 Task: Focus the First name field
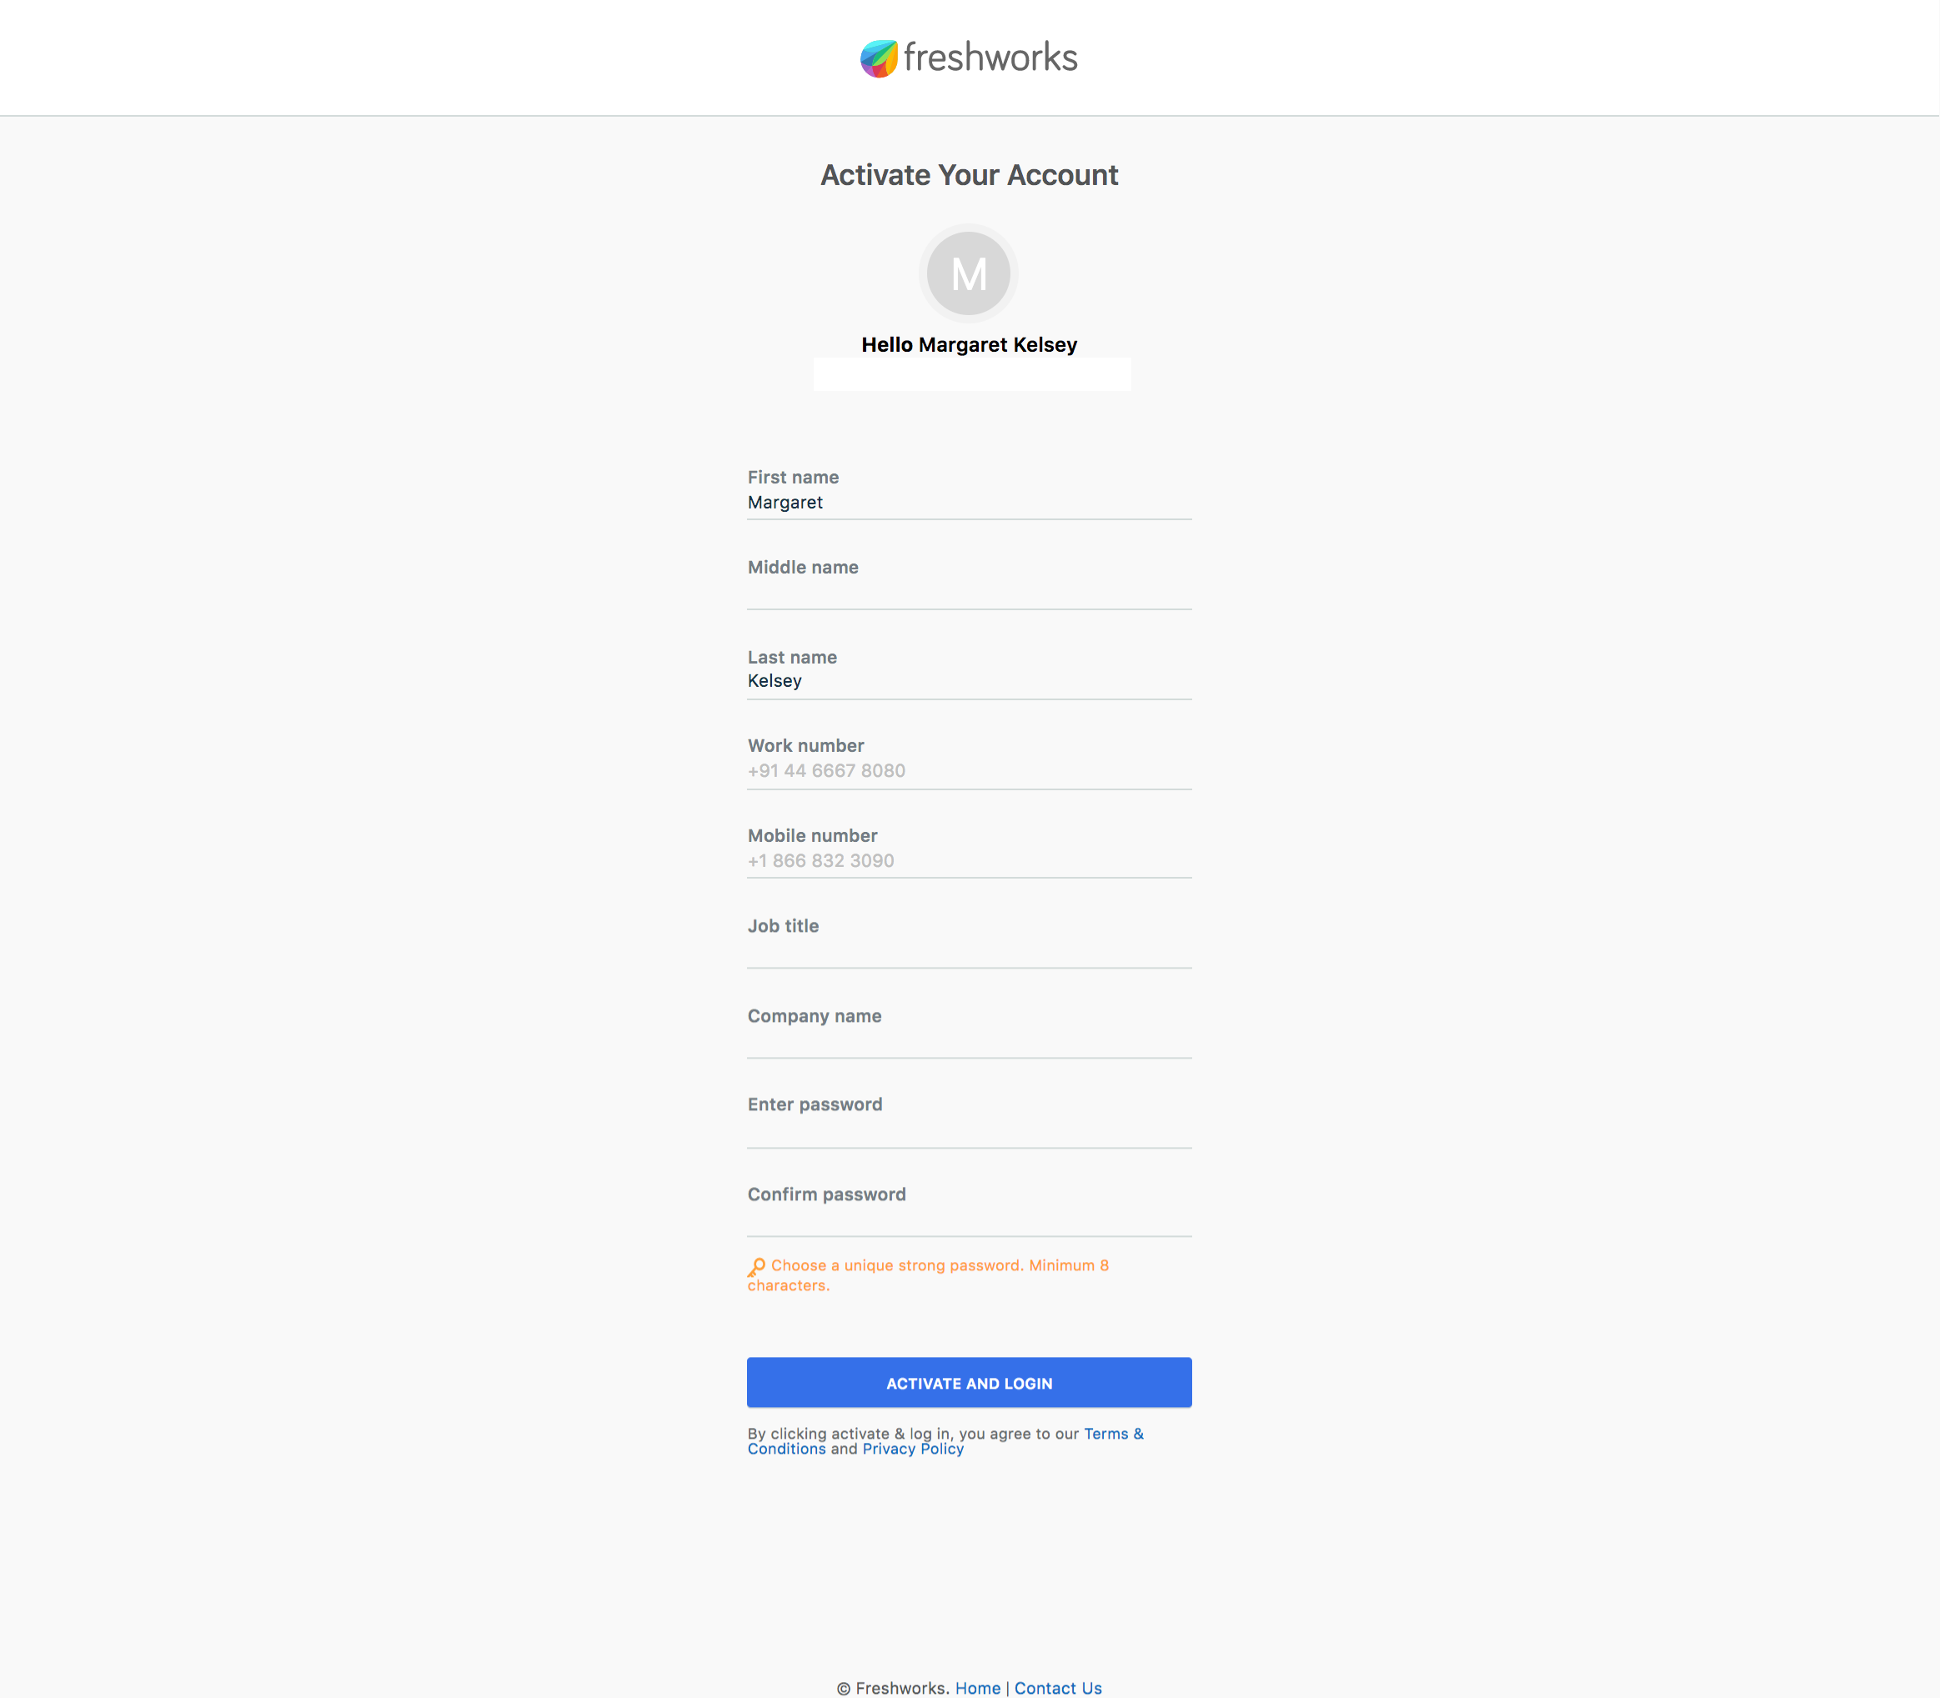pos(969,502)
